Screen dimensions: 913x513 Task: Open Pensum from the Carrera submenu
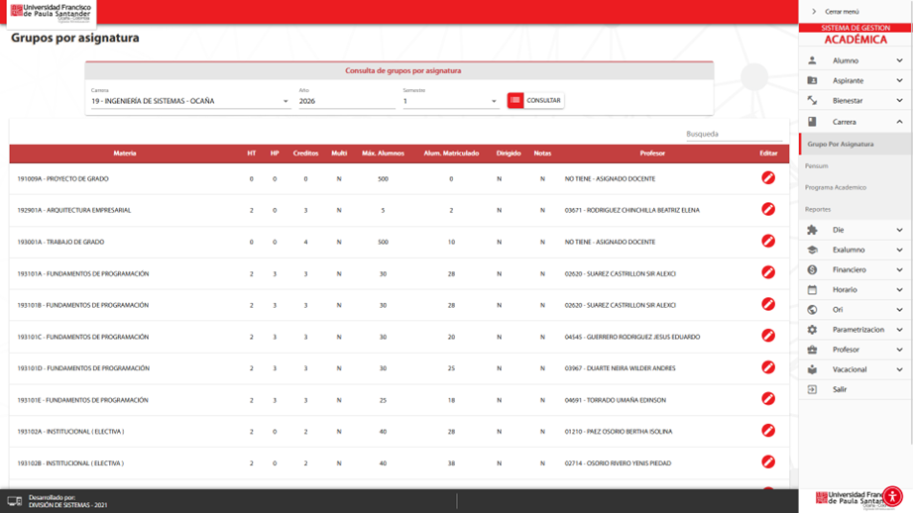[817, 165]
